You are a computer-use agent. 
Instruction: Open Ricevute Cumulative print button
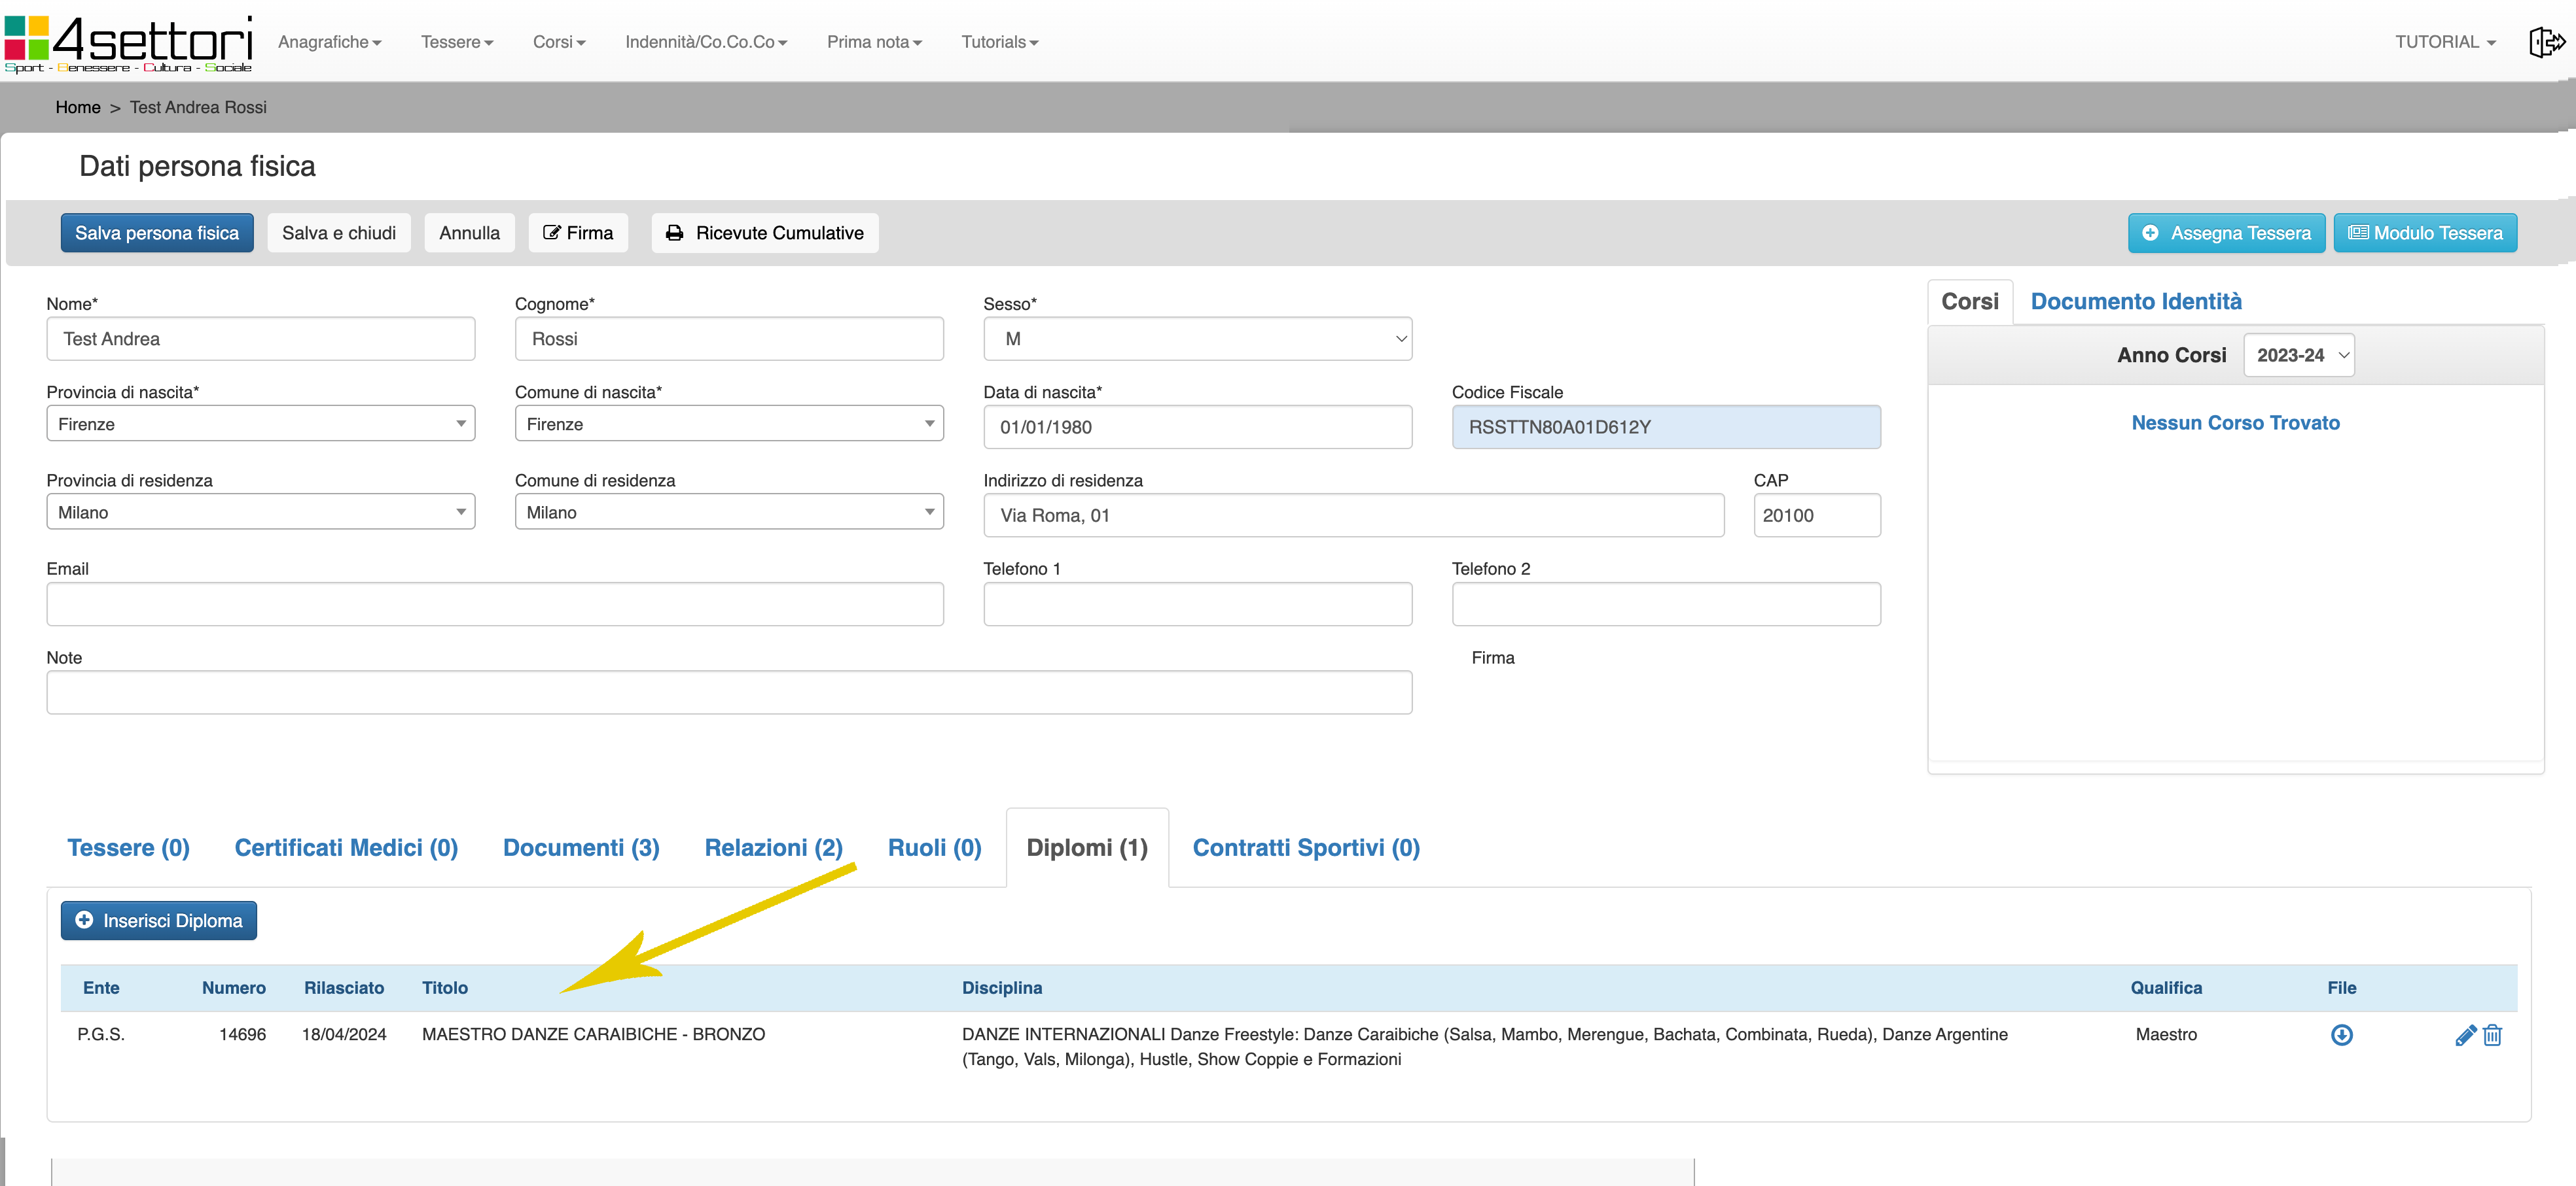[x=765, y=233]
